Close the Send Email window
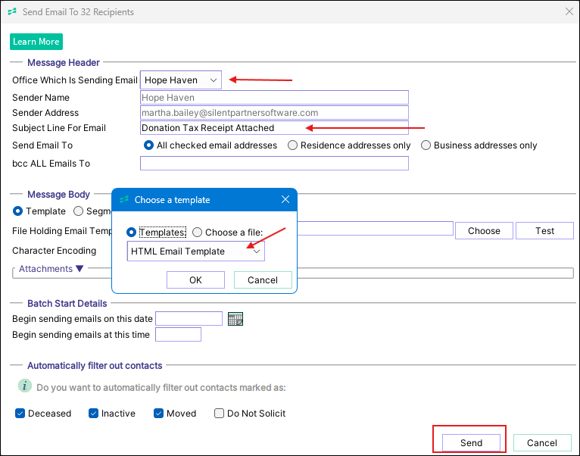 pyautogui.click(x=569, y=11)
